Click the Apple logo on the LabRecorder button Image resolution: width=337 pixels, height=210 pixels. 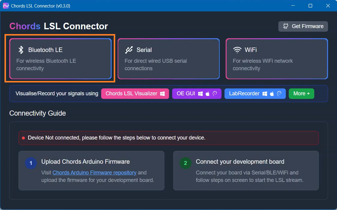coord(272,94)
